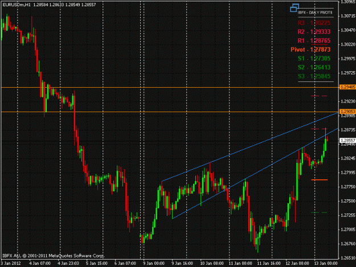This screenshot has width=356, height=267.
Task: Select the IBFX - DAILY PIVOTS label
Action: [x=315, y=13]
